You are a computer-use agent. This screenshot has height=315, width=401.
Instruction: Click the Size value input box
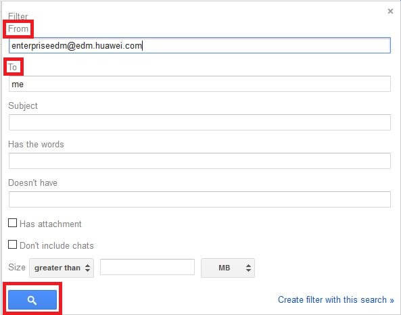point(147,267)
